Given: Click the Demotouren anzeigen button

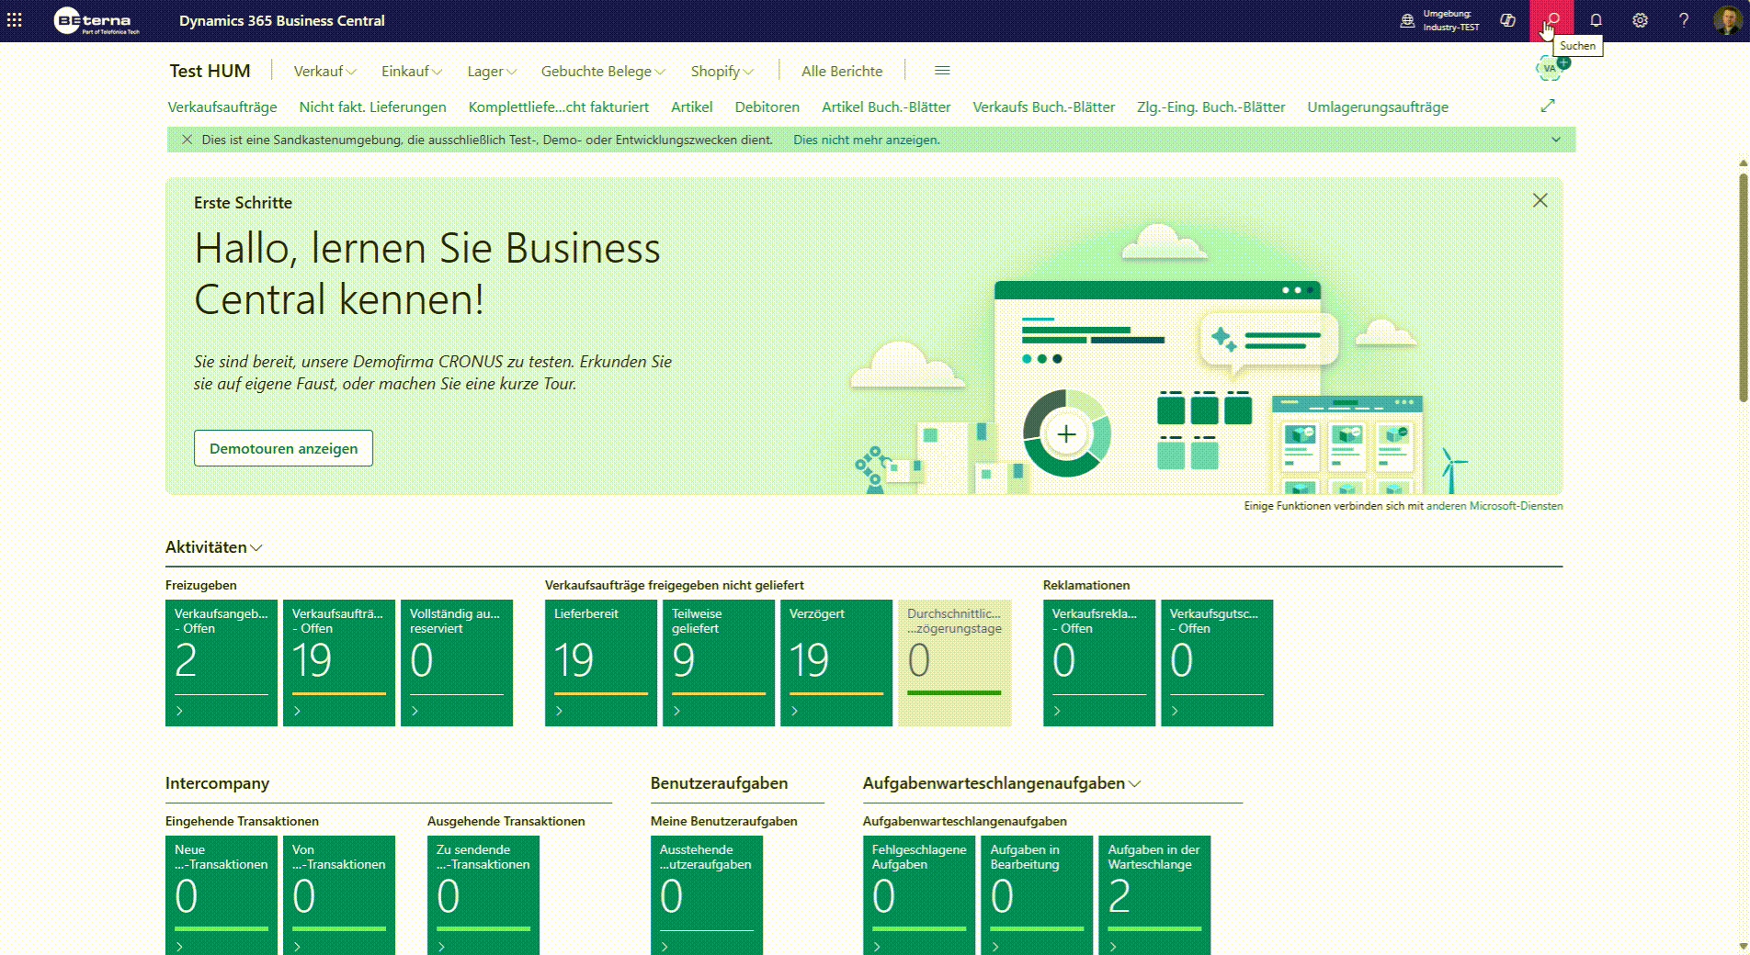Looking at the screenshot, I should point(283,448).
